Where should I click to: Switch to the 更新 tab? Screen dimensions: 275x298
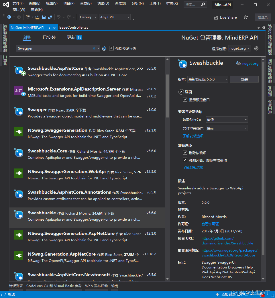tap(74, 38)
